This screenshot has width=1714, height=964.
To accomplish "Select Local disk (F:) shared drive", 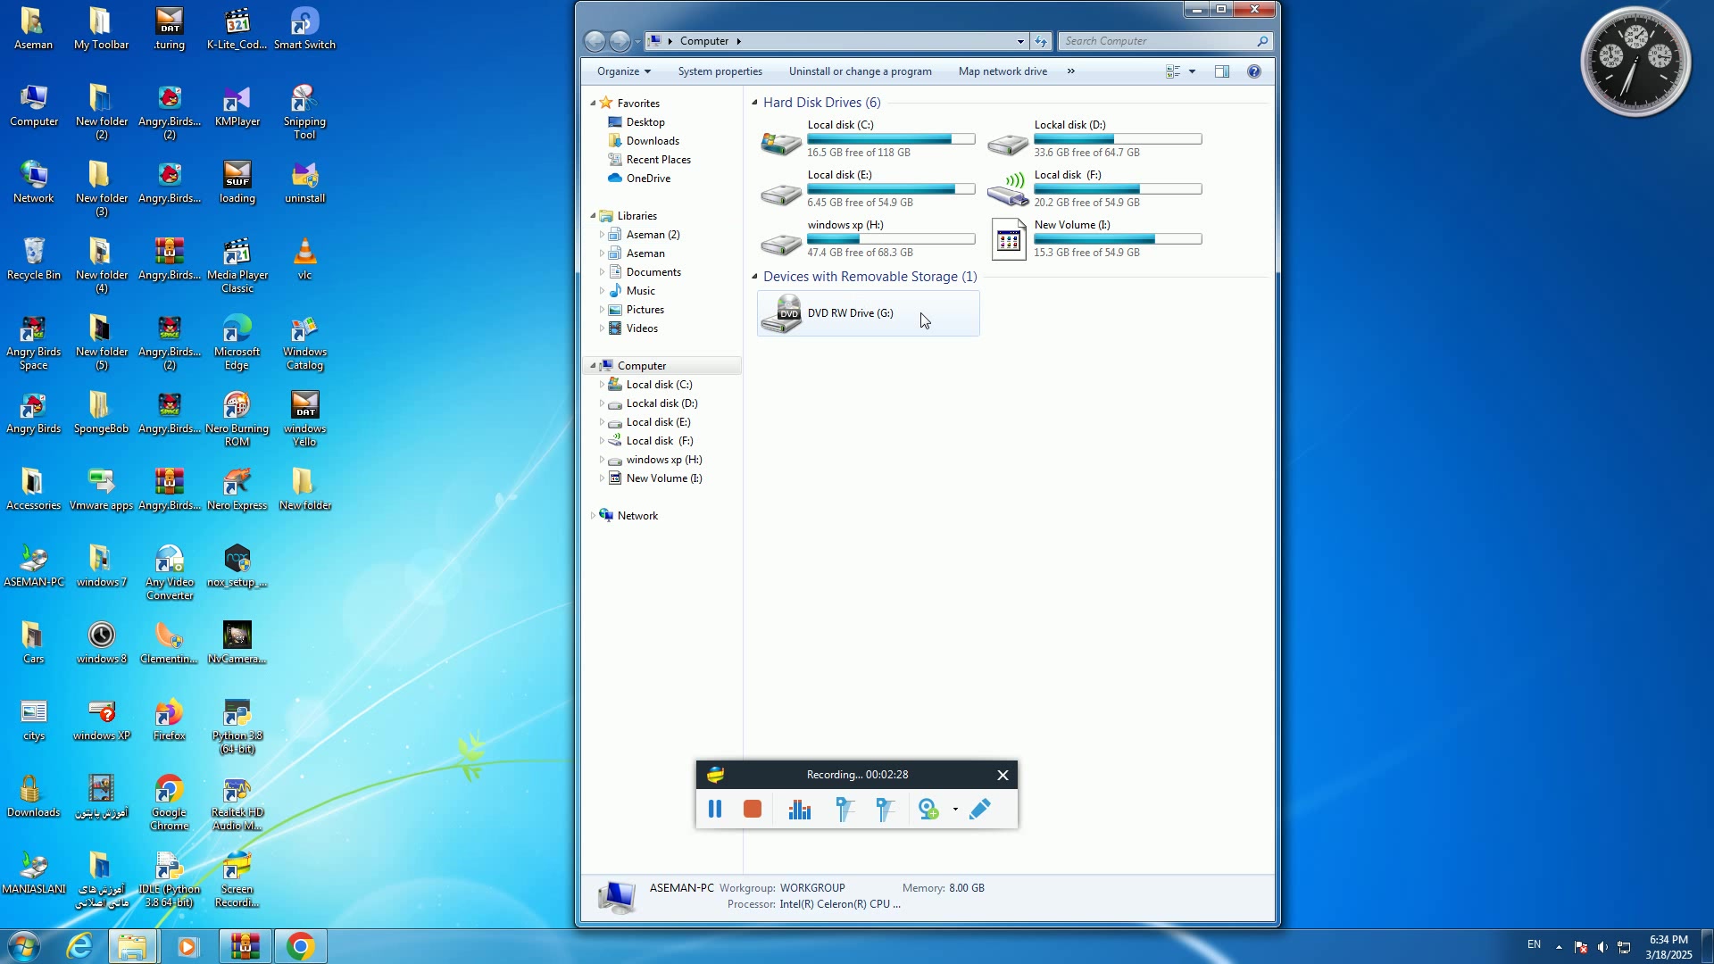I will [x=1094, y=188].
